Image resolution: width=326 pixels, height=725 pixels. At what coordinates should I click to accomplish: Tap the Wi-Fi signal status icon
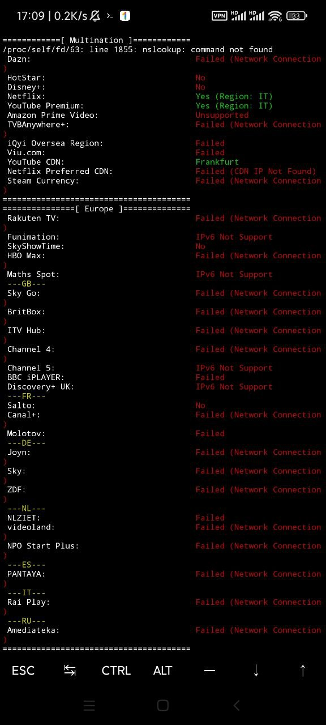click(276, 16)
